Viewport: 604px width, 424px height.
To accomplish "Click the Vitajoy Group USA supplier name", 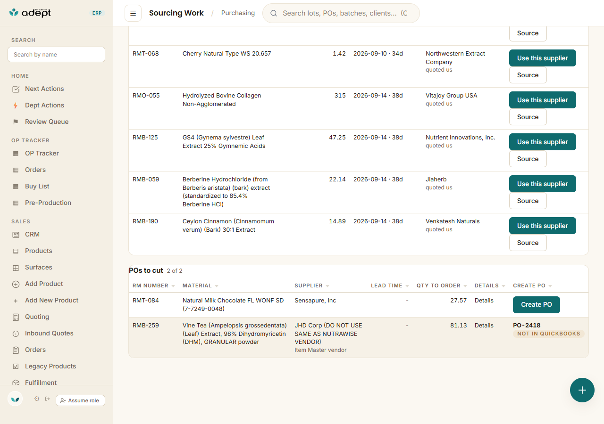I will (451, 96).
